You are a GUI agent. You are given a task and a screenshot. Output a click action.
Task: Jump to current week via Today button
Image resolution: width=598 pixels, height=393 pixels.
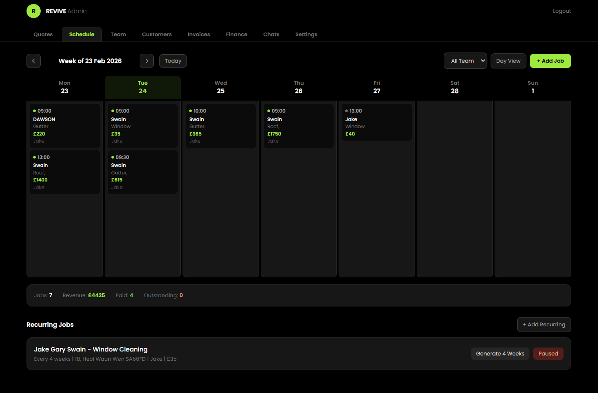pyautogui.click(x=173, y=60)
